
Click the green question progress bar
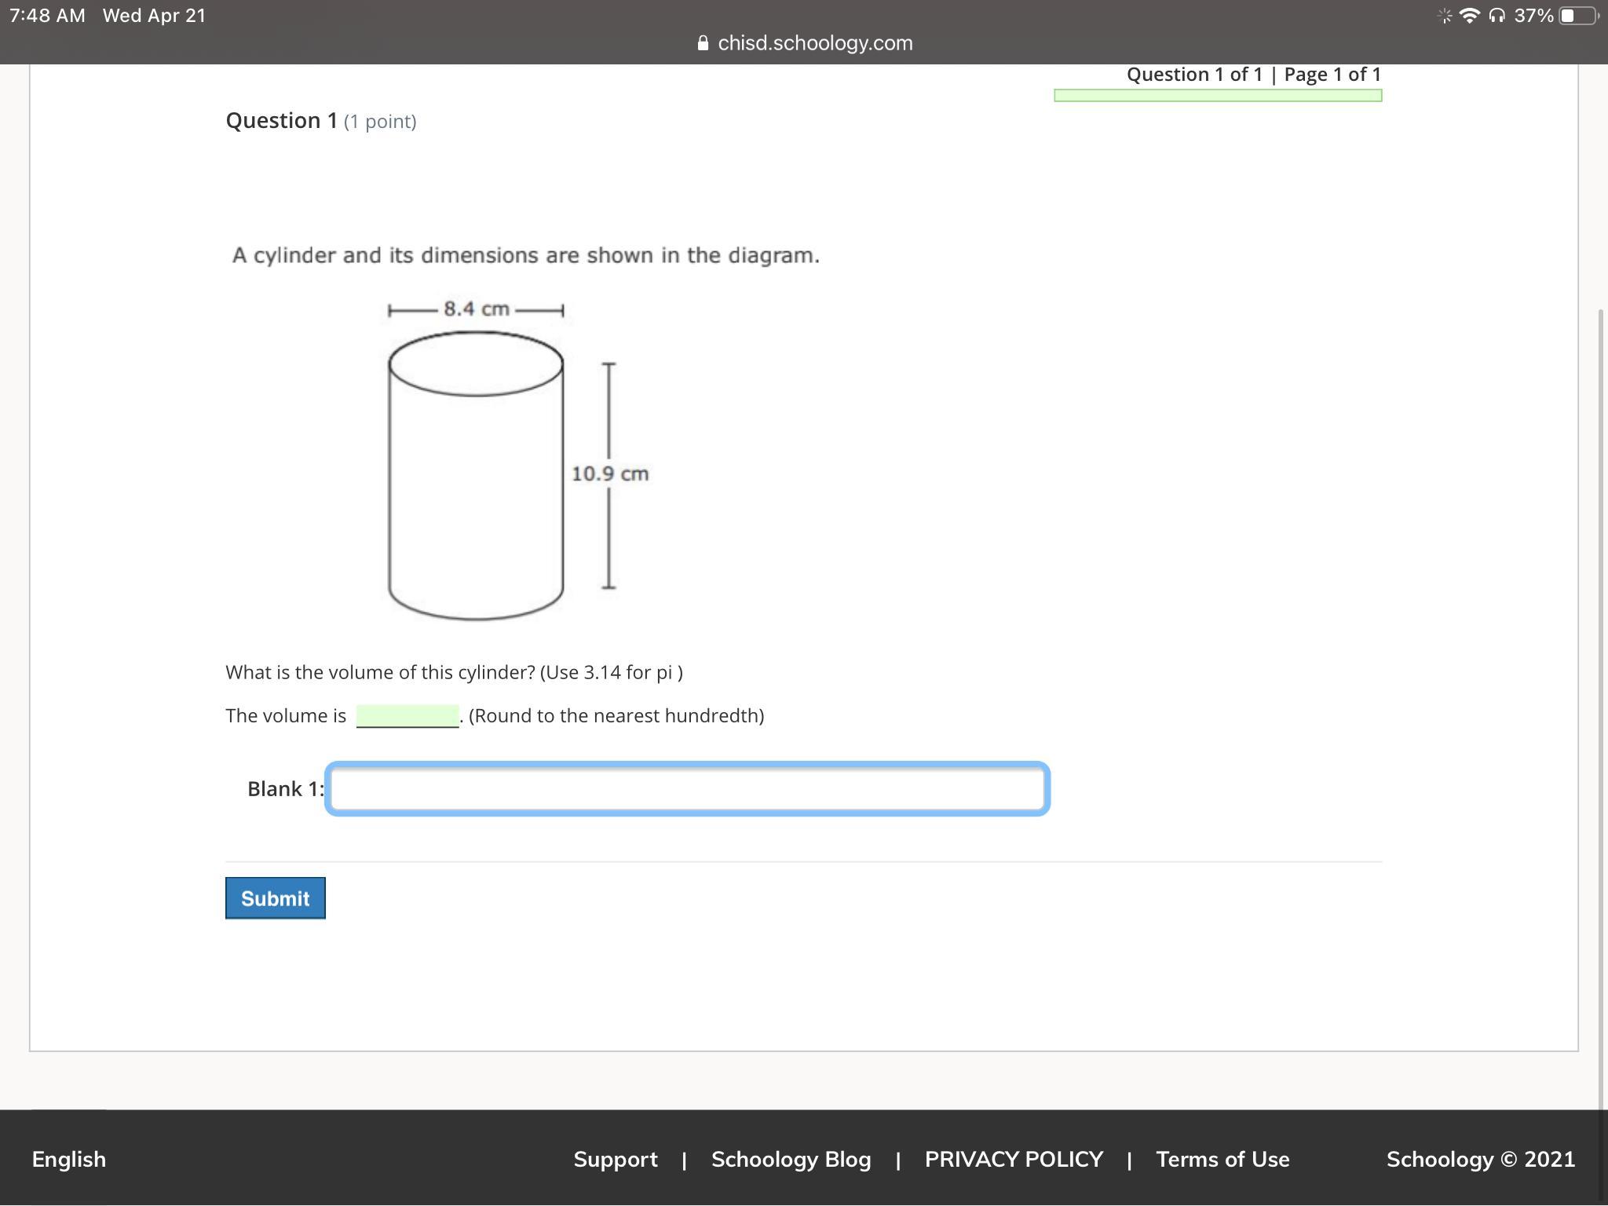[x=1217, y=96]
